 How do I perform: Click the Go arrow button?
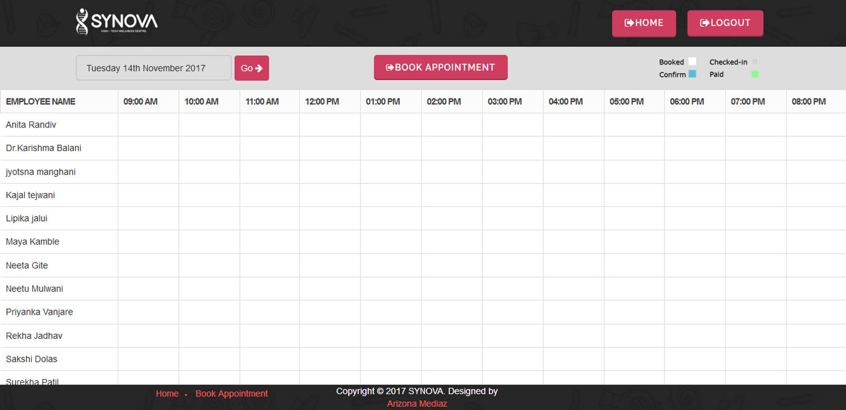[x=251, y=68]
